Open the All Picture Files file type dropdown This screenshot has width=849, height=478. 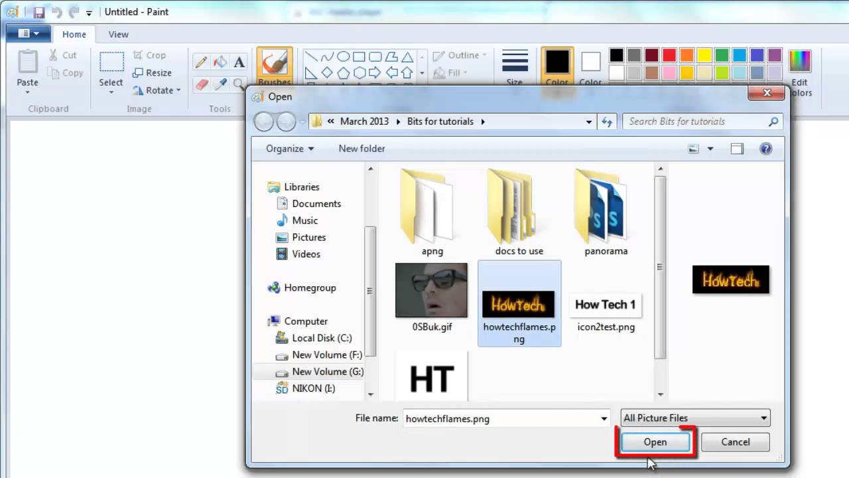coord(694,418)
